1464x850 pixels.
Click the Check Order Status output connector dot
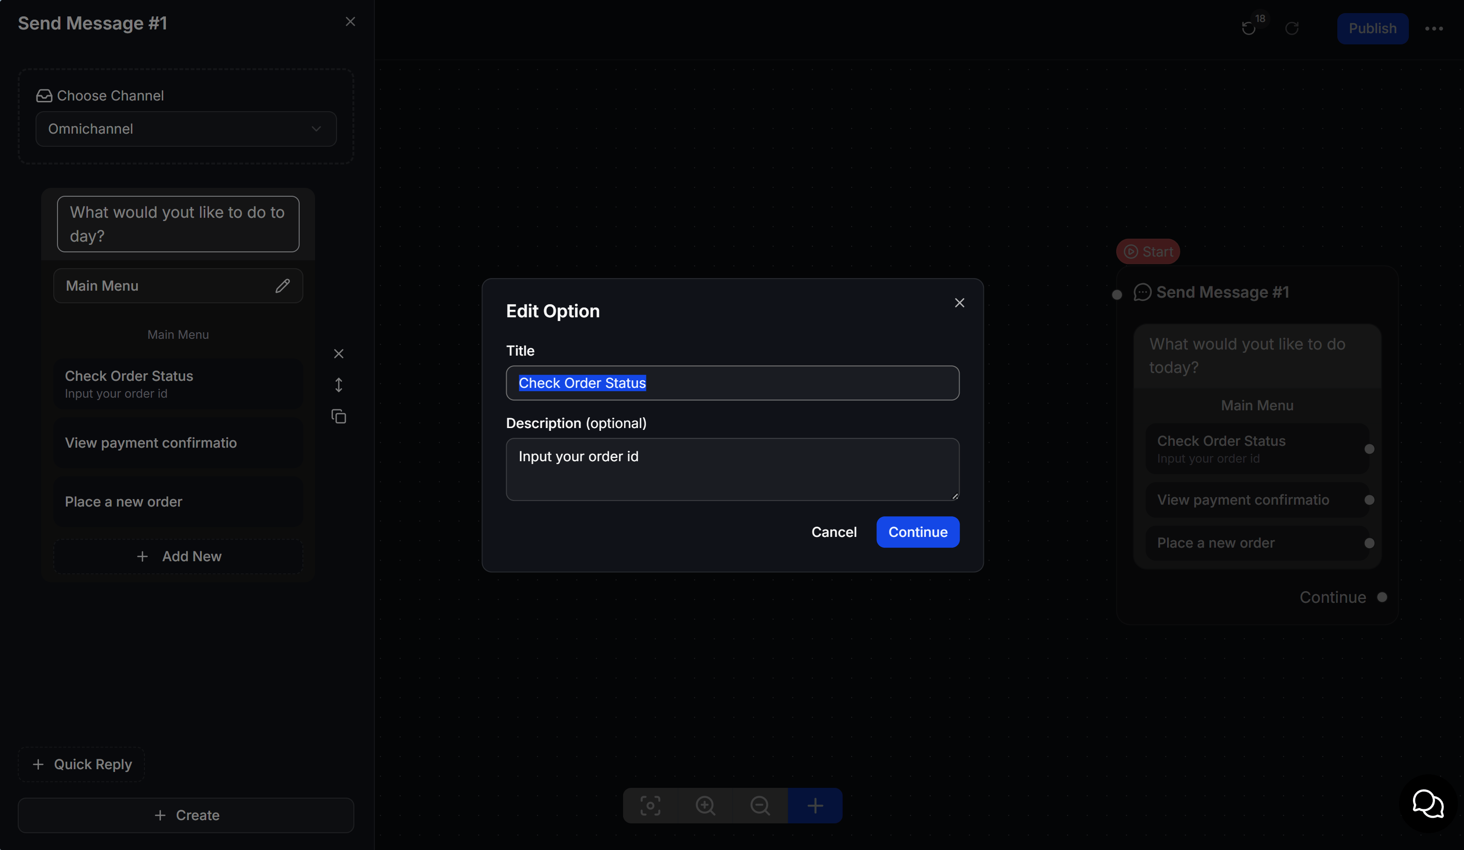pyautogui.click(x=1369, y=449)
